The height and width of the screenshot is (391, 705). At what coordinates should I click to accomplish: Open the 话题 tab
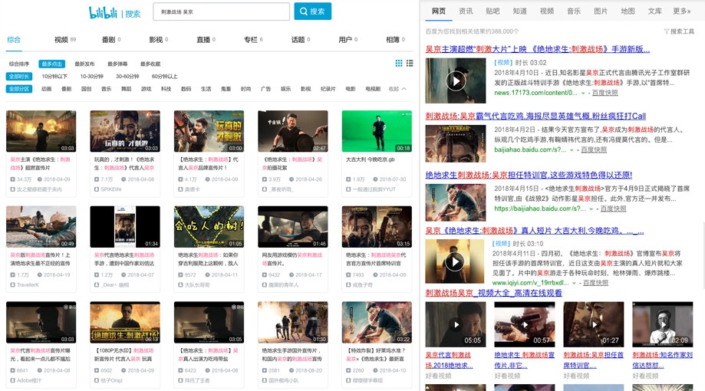click(x=301, y=40)
